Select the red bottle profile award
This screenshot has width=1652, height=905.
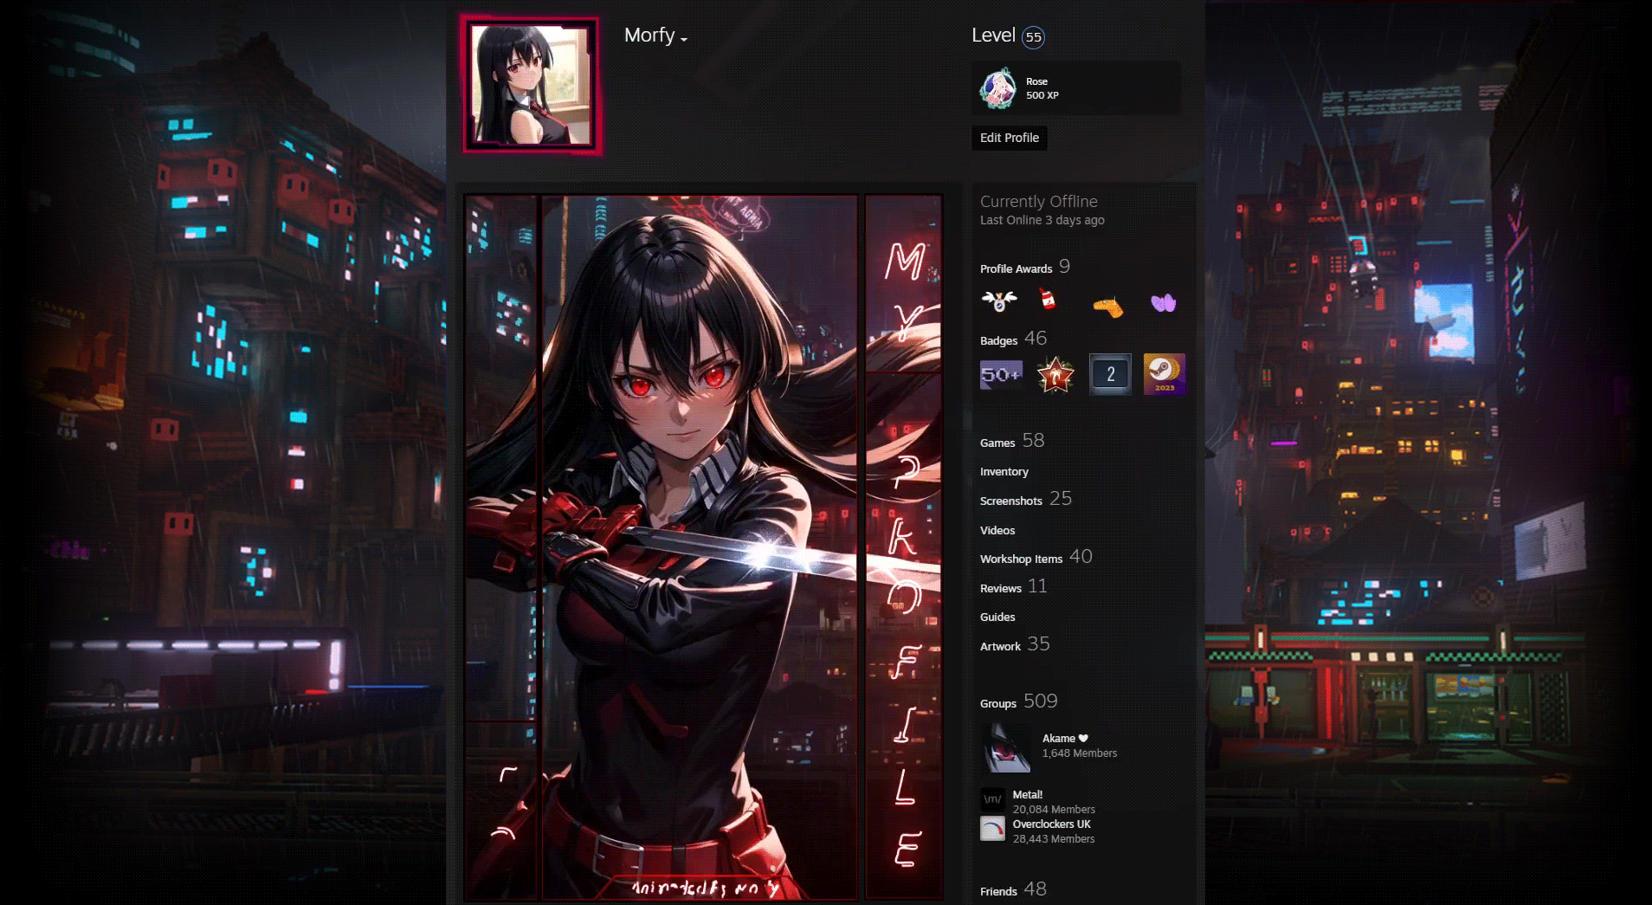pyautogui.click(x=1048, y=300)
